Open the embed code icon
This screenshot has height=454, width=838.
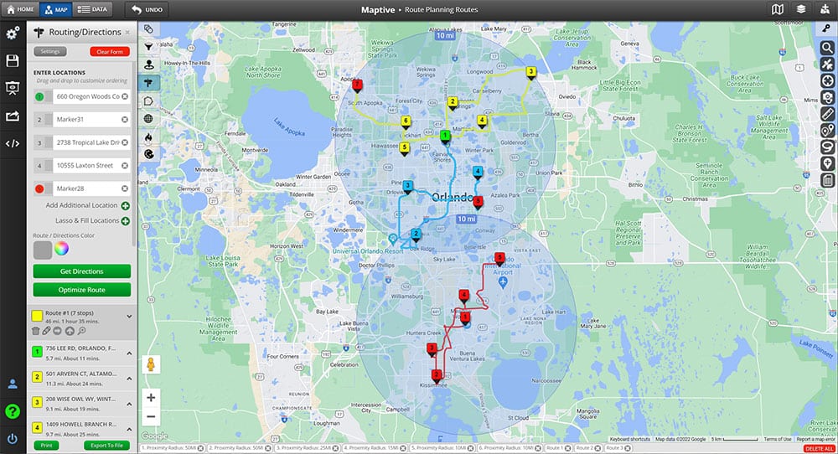pyautogui.click(x=13, y=143)
